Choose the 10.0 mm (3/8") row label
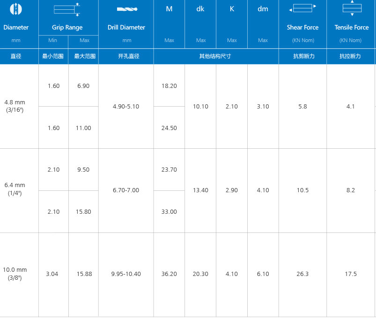Viewport: 376px width, 319px height. [15, 274]
